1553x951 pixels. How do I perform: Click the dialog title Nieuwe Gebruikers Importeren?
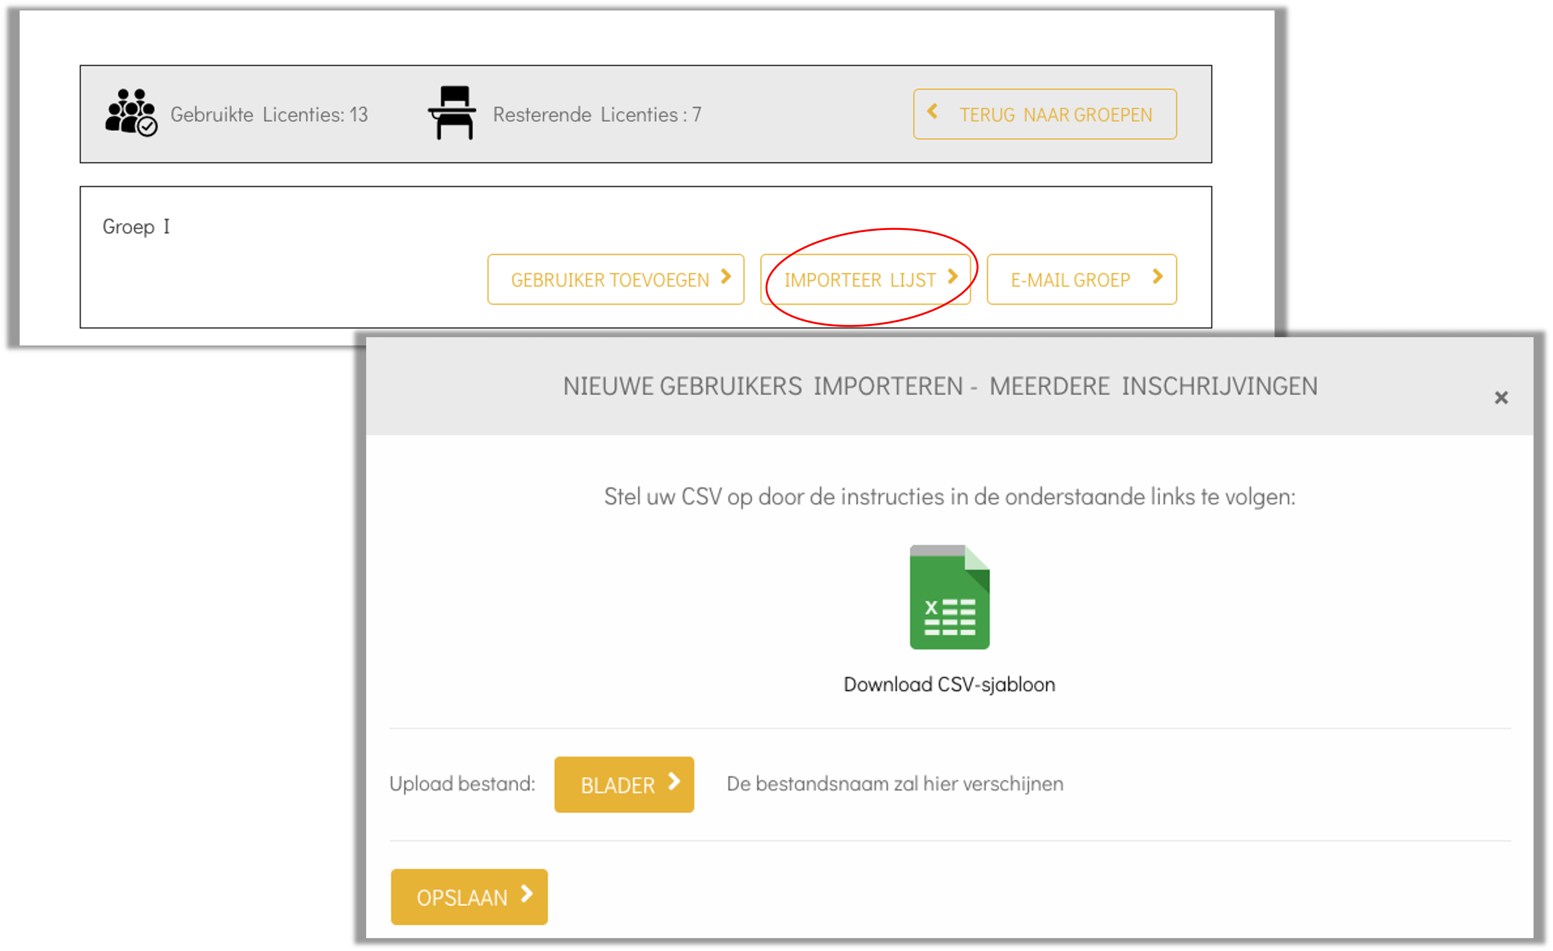(940, 386)
